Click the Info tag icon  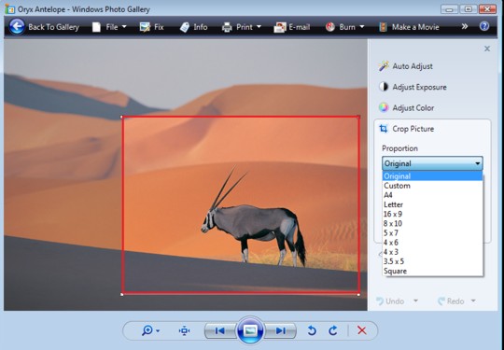(185, 27)
